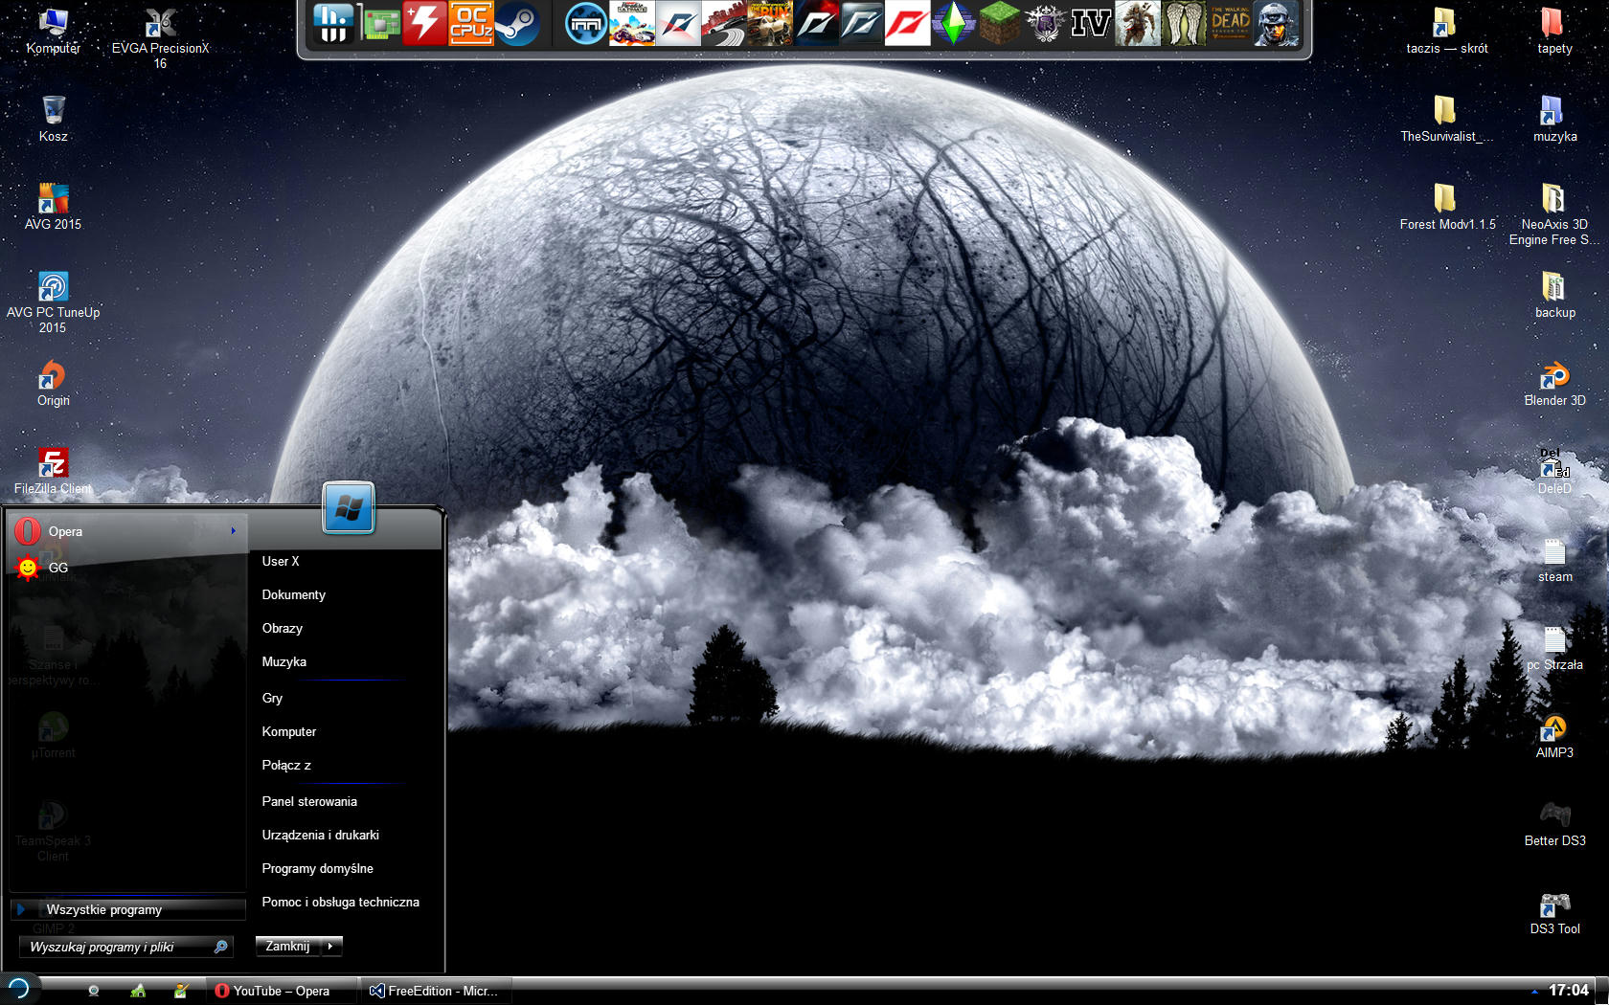
Task: Show hidden tray icons arrow
Action: click(x=1534, y=992)
